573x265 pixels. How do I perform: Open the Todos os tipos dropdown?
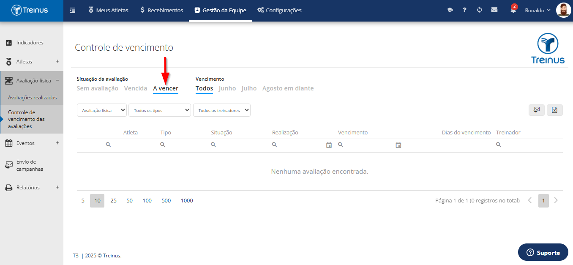click(x=160, y=110)
